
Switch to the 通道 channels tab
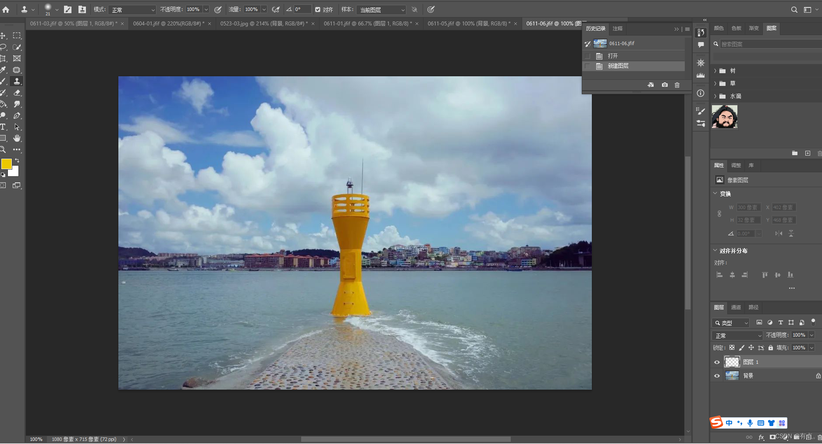point(736,307)
